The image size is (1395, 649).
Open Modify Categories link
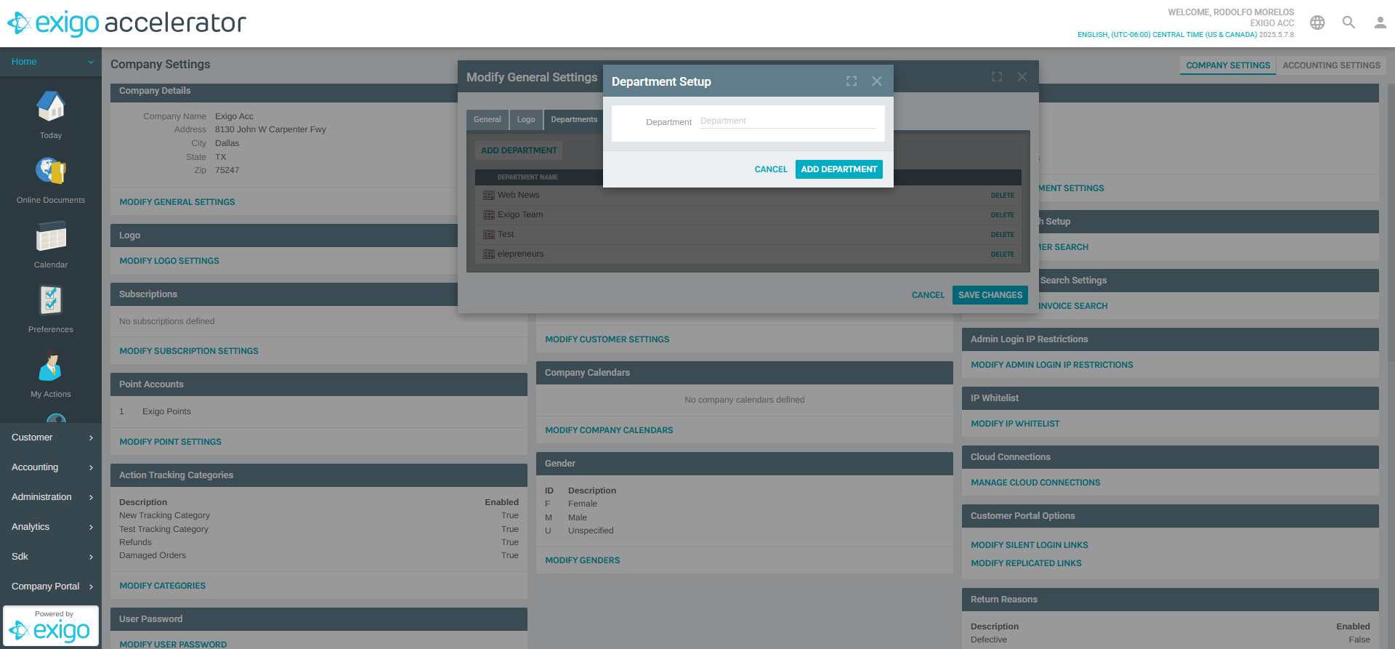(162, 586)
